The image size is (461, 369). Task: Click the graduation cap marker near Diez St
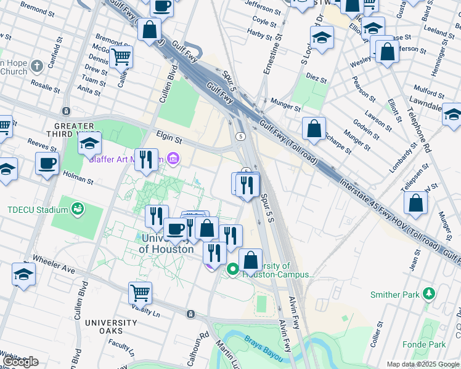[322, 38]
